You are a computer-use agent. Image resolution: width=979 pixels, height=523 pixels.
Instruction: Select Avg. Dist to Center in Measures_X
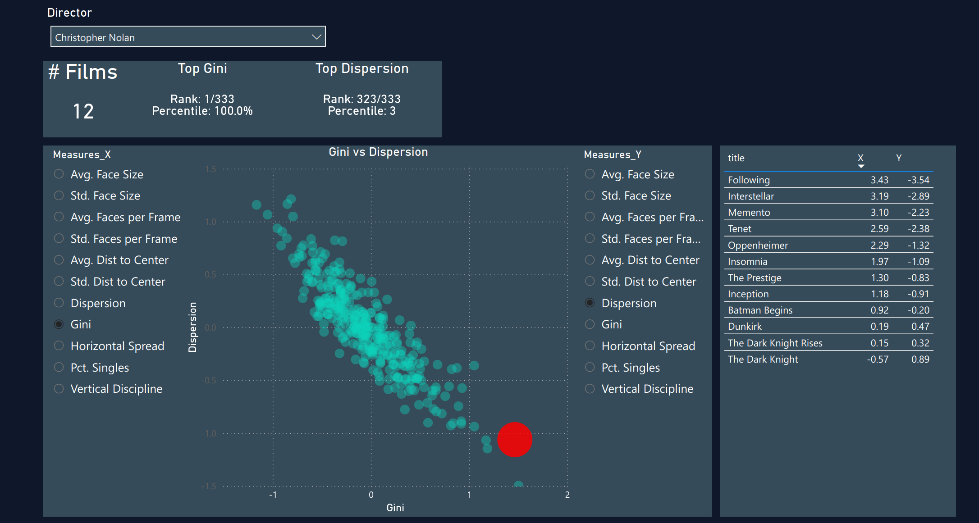[59, 260]
